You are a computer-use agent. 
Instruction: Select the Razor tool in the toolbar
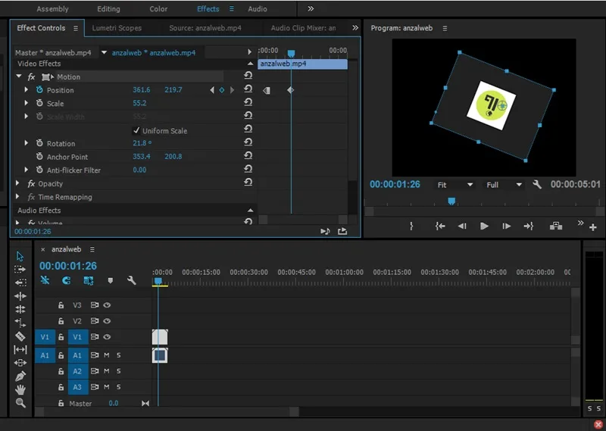[20, 336]
